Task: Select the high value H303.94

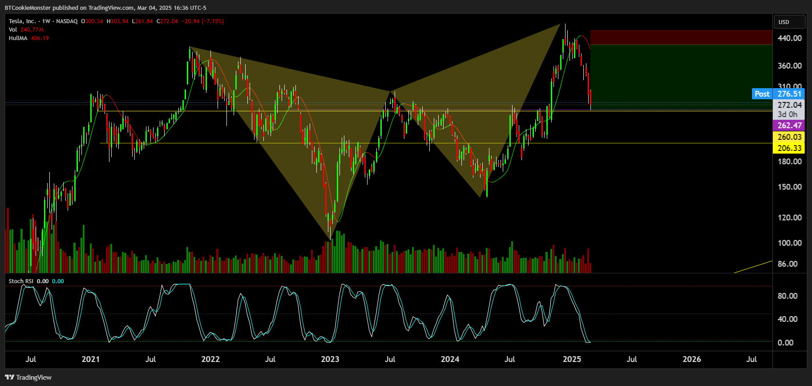Action: (x=117, y=21)
